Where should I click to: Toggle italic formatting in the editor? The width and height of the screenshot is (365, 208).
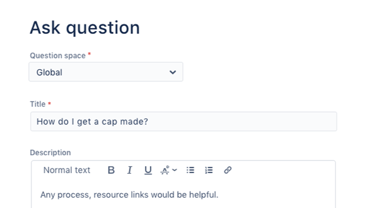point(130,170)
